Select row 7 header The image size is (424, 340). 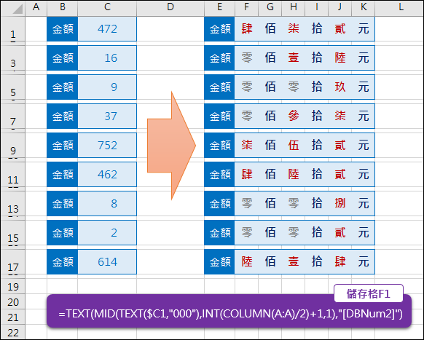13,116
